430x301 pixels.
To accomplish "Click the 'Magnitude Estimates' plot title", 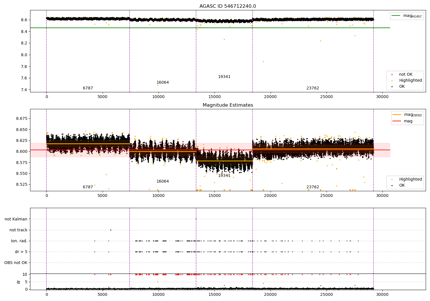I will point(228,105).
